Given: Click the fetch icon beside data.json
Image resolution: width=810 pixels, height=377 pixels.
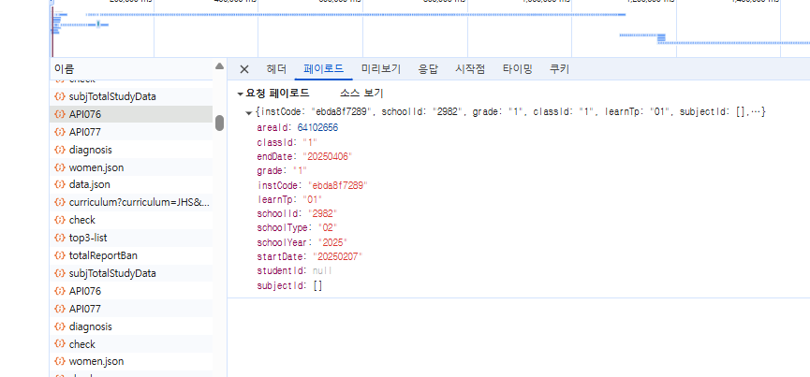Looking at the screenshot, I should 59,185.
